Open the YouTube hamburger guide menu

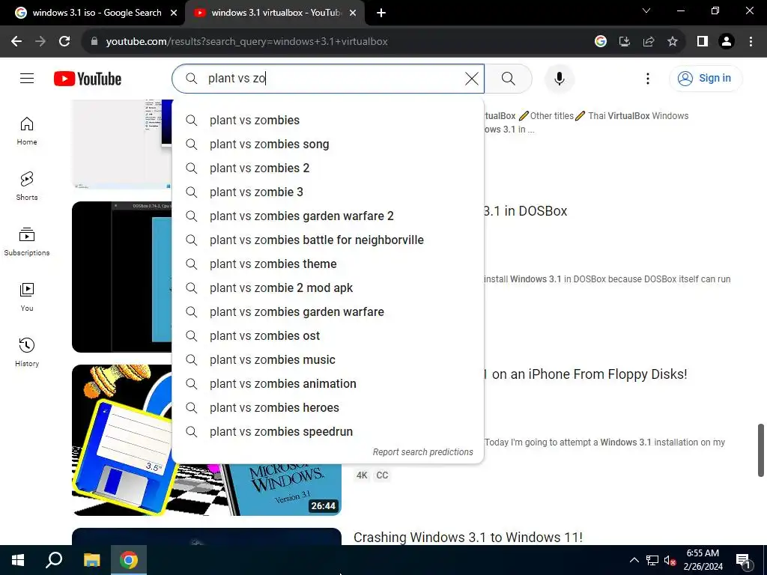(x=27, y=78)
